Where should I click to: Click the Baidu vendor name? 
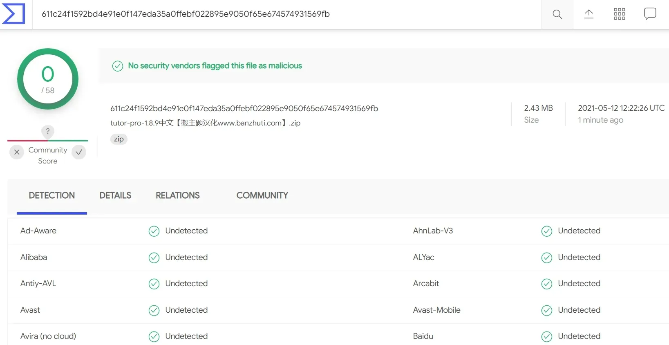(423, 336)
